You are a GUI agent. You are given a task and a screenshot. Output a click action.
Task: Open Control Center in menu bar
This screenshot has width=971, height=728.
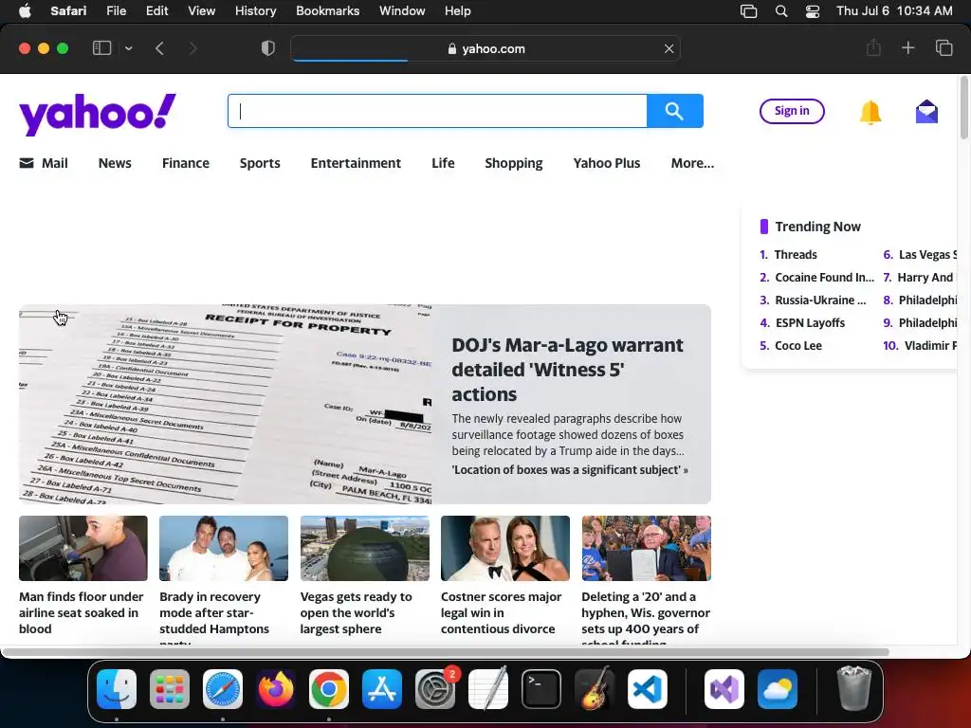pos(813,11)
